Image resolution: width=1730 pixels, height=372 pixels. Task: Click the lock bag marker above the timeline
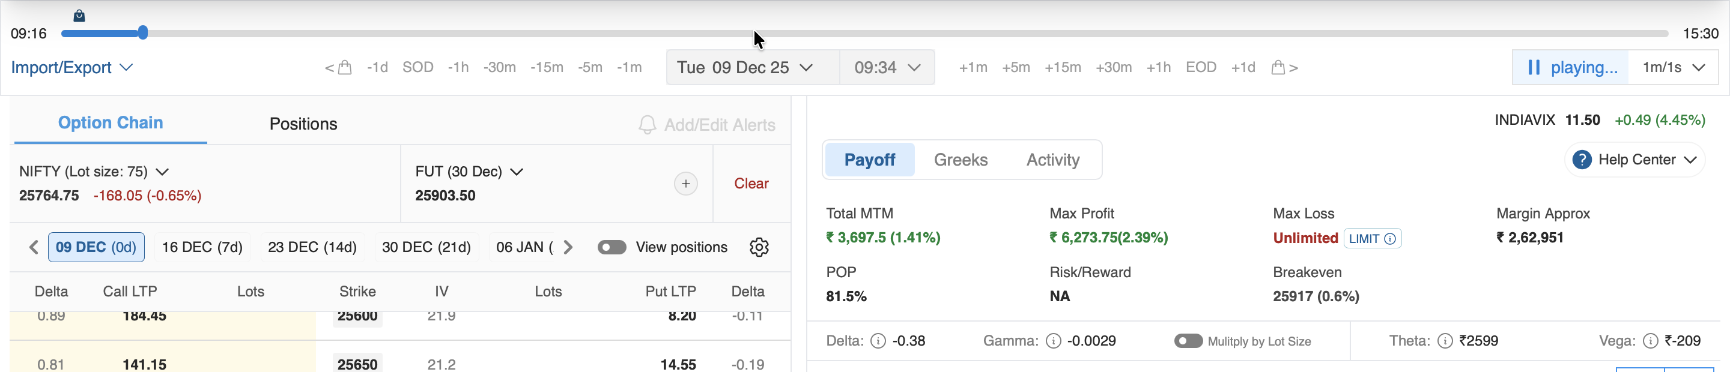pos(79,16)
